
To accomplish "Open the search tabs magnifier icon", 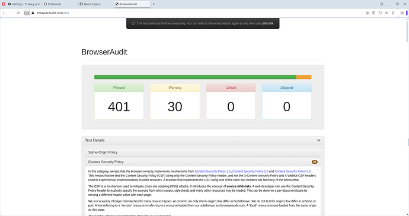I will 382,4.
